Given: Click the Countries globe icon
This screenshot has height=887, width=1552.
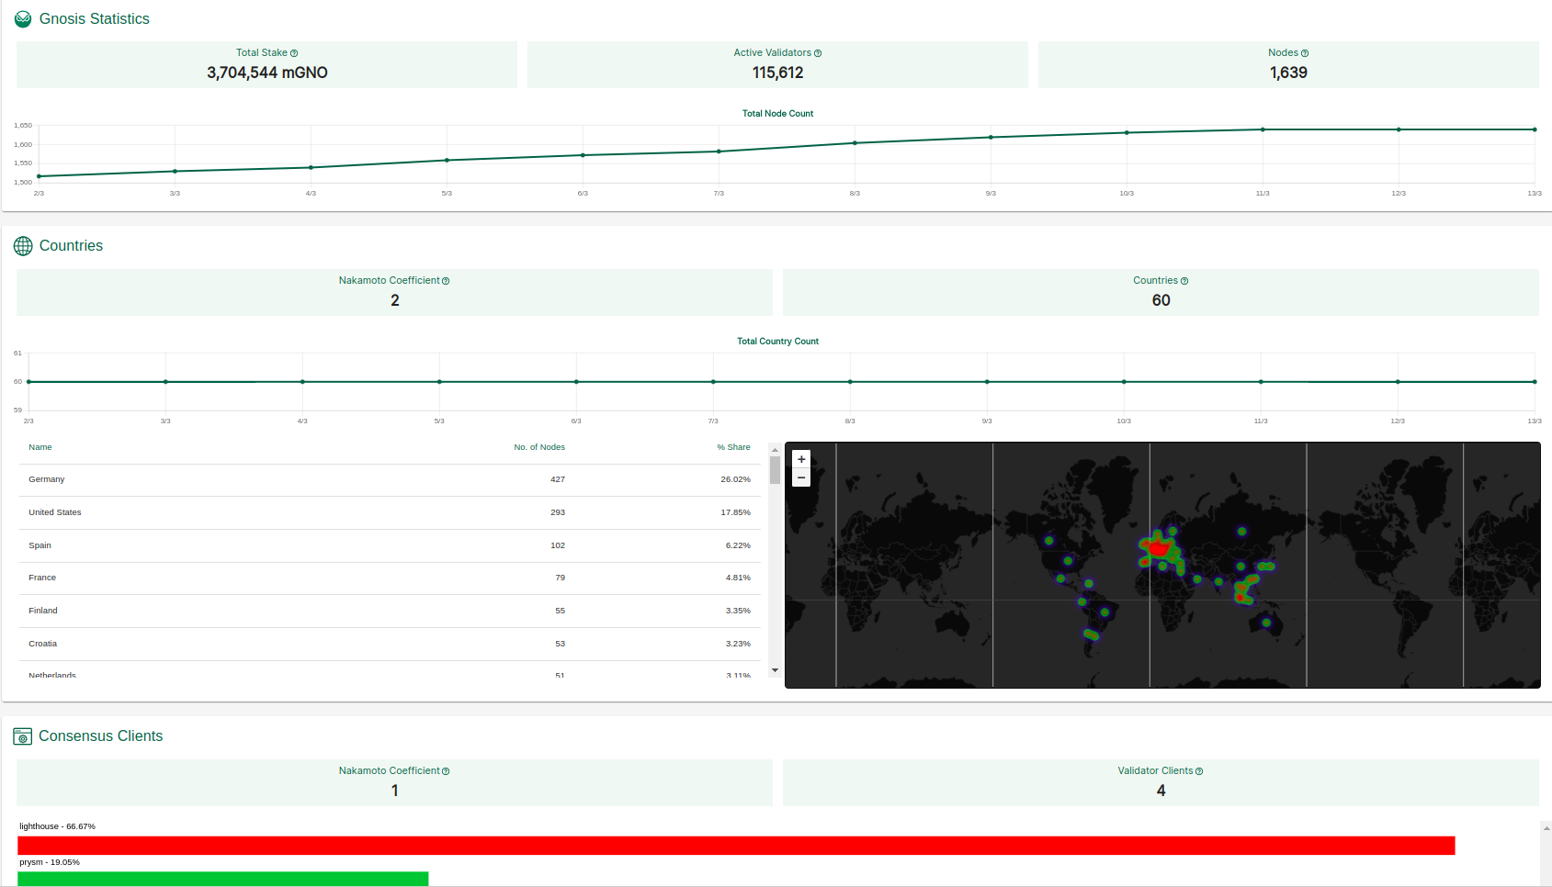Looking at the screenshot, I should [23, 246].
